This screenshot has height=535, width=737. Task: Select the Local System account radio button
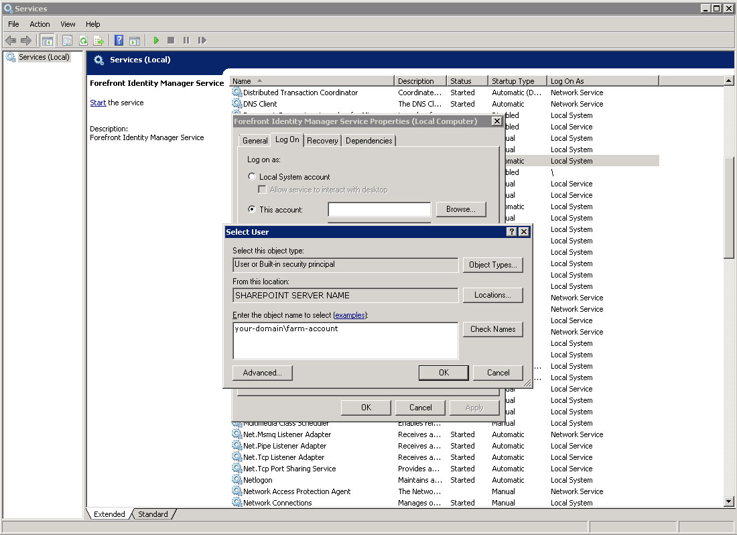[x=252, y=176]
